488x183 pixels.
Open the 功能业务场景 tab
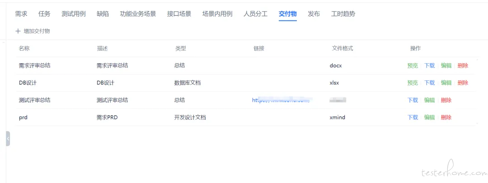pos(138,14)
